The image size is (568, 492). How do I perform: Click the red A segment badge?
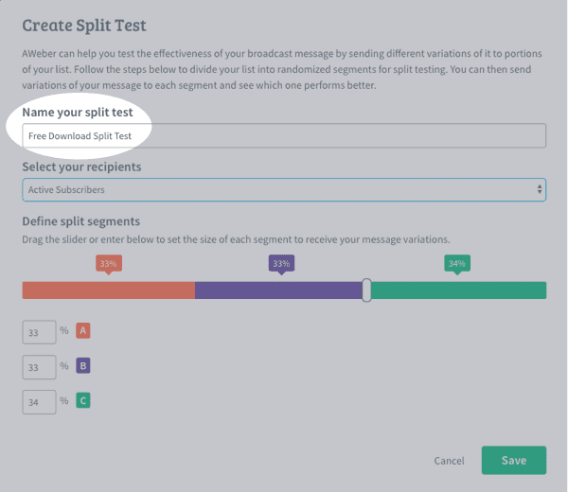coord(83,331)
